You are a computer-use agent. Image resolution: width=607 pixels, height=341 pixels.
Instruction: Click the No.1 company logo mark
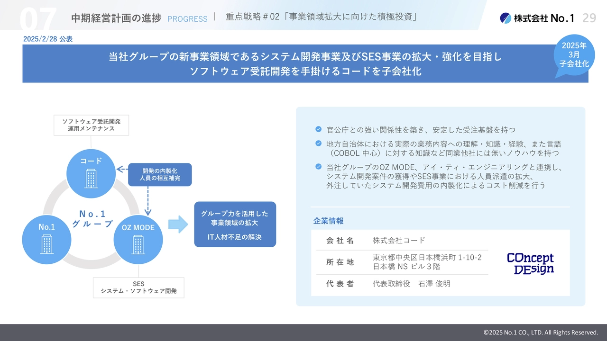coord(506,18)
